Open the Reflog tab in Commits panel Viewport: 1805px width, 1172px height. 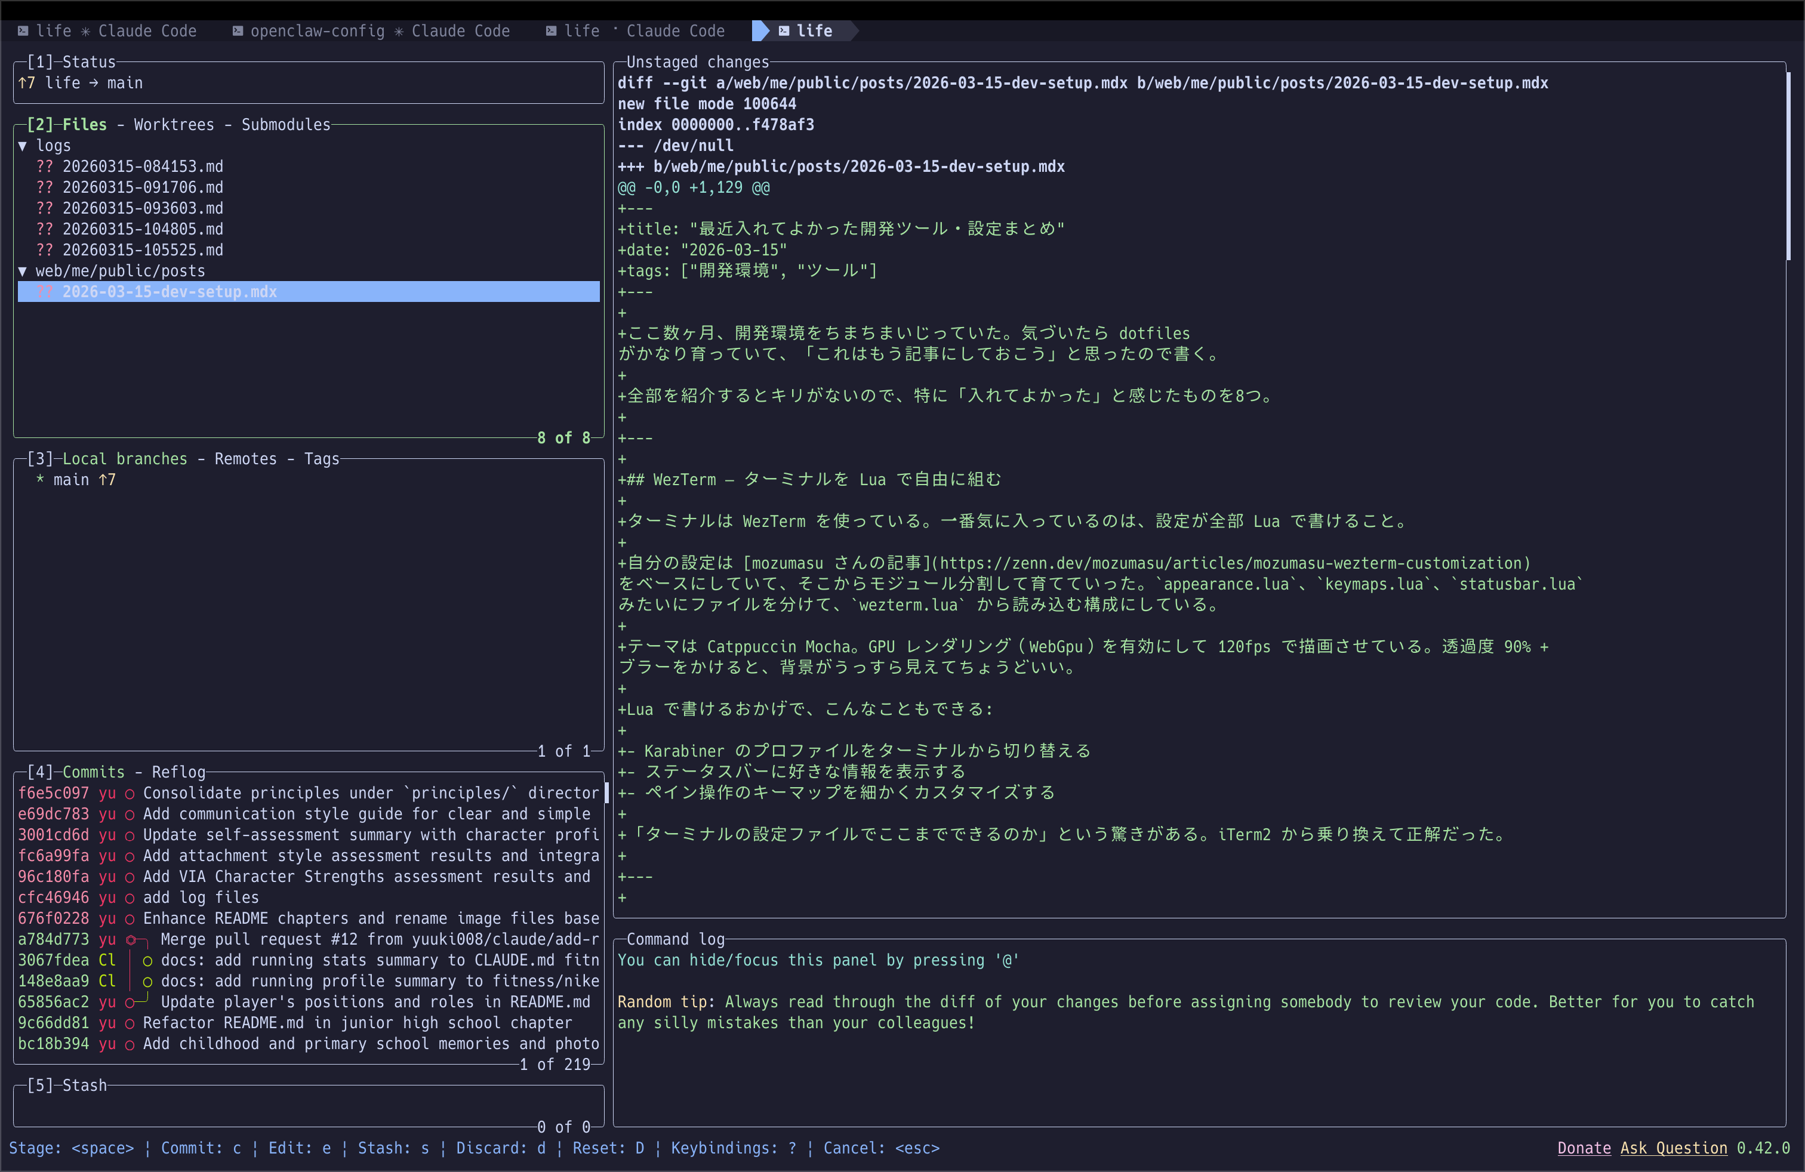coord(178,772)
